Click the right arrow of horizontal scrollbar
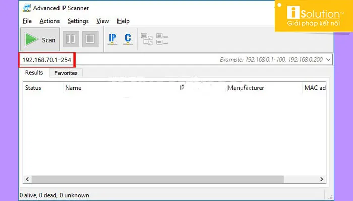The width and height of the screenshot is (353, 201). tap(322, 179)
